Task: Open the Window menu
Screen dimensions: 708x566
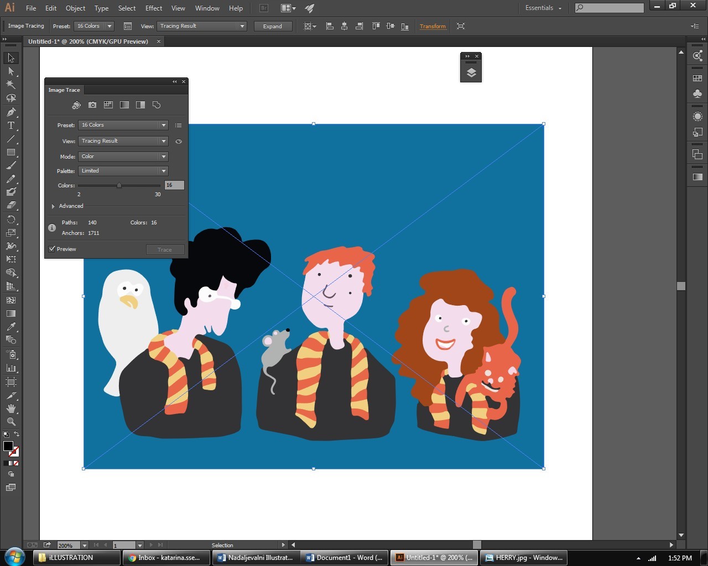Action: [207, 8]
